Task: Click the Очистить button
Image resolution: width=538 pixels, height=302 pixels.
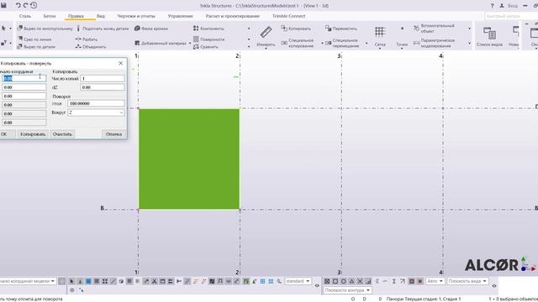Action: pos(62,134)
